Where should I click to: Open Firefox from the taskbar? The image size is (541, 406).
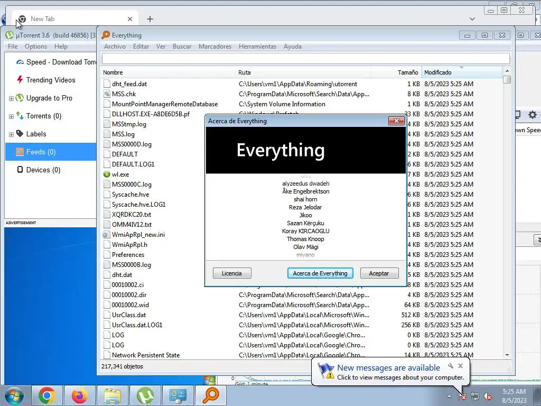tap(79, 395)
